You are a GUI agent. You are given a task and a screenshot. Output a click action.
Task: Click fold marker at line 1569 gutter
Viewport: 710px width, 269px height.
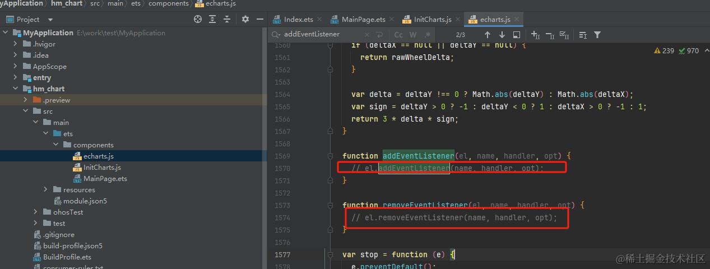click(330, 156)
